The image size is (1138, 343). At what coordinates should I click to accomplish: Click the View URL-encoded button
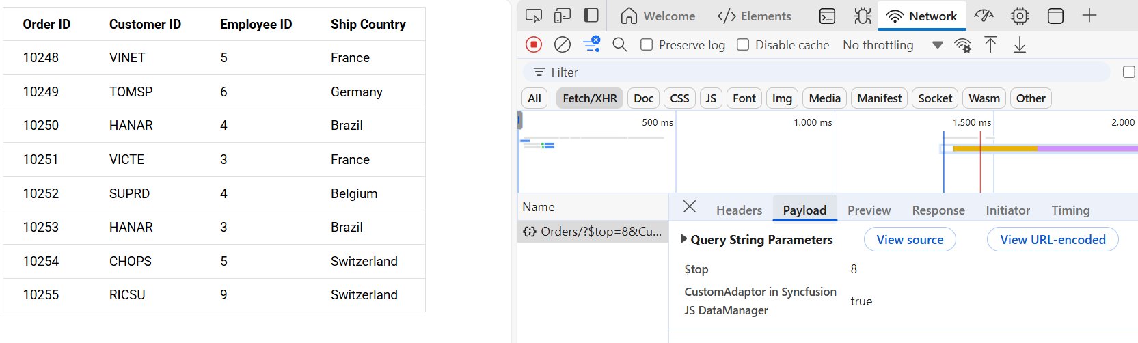[x=1052, y=240]
